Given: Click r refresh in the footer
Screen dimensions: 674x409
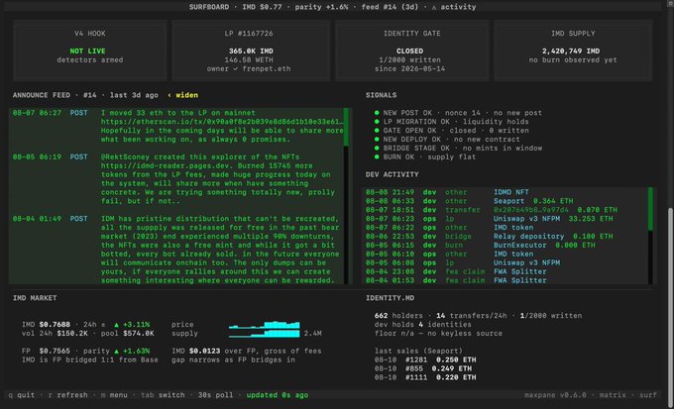Looking at the screenshot, I should pos(68,395).
